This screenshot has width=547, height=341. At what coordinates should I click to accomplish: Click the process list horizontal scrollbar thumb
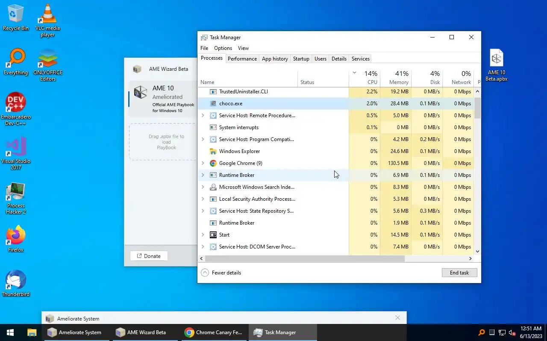point(305,258)
